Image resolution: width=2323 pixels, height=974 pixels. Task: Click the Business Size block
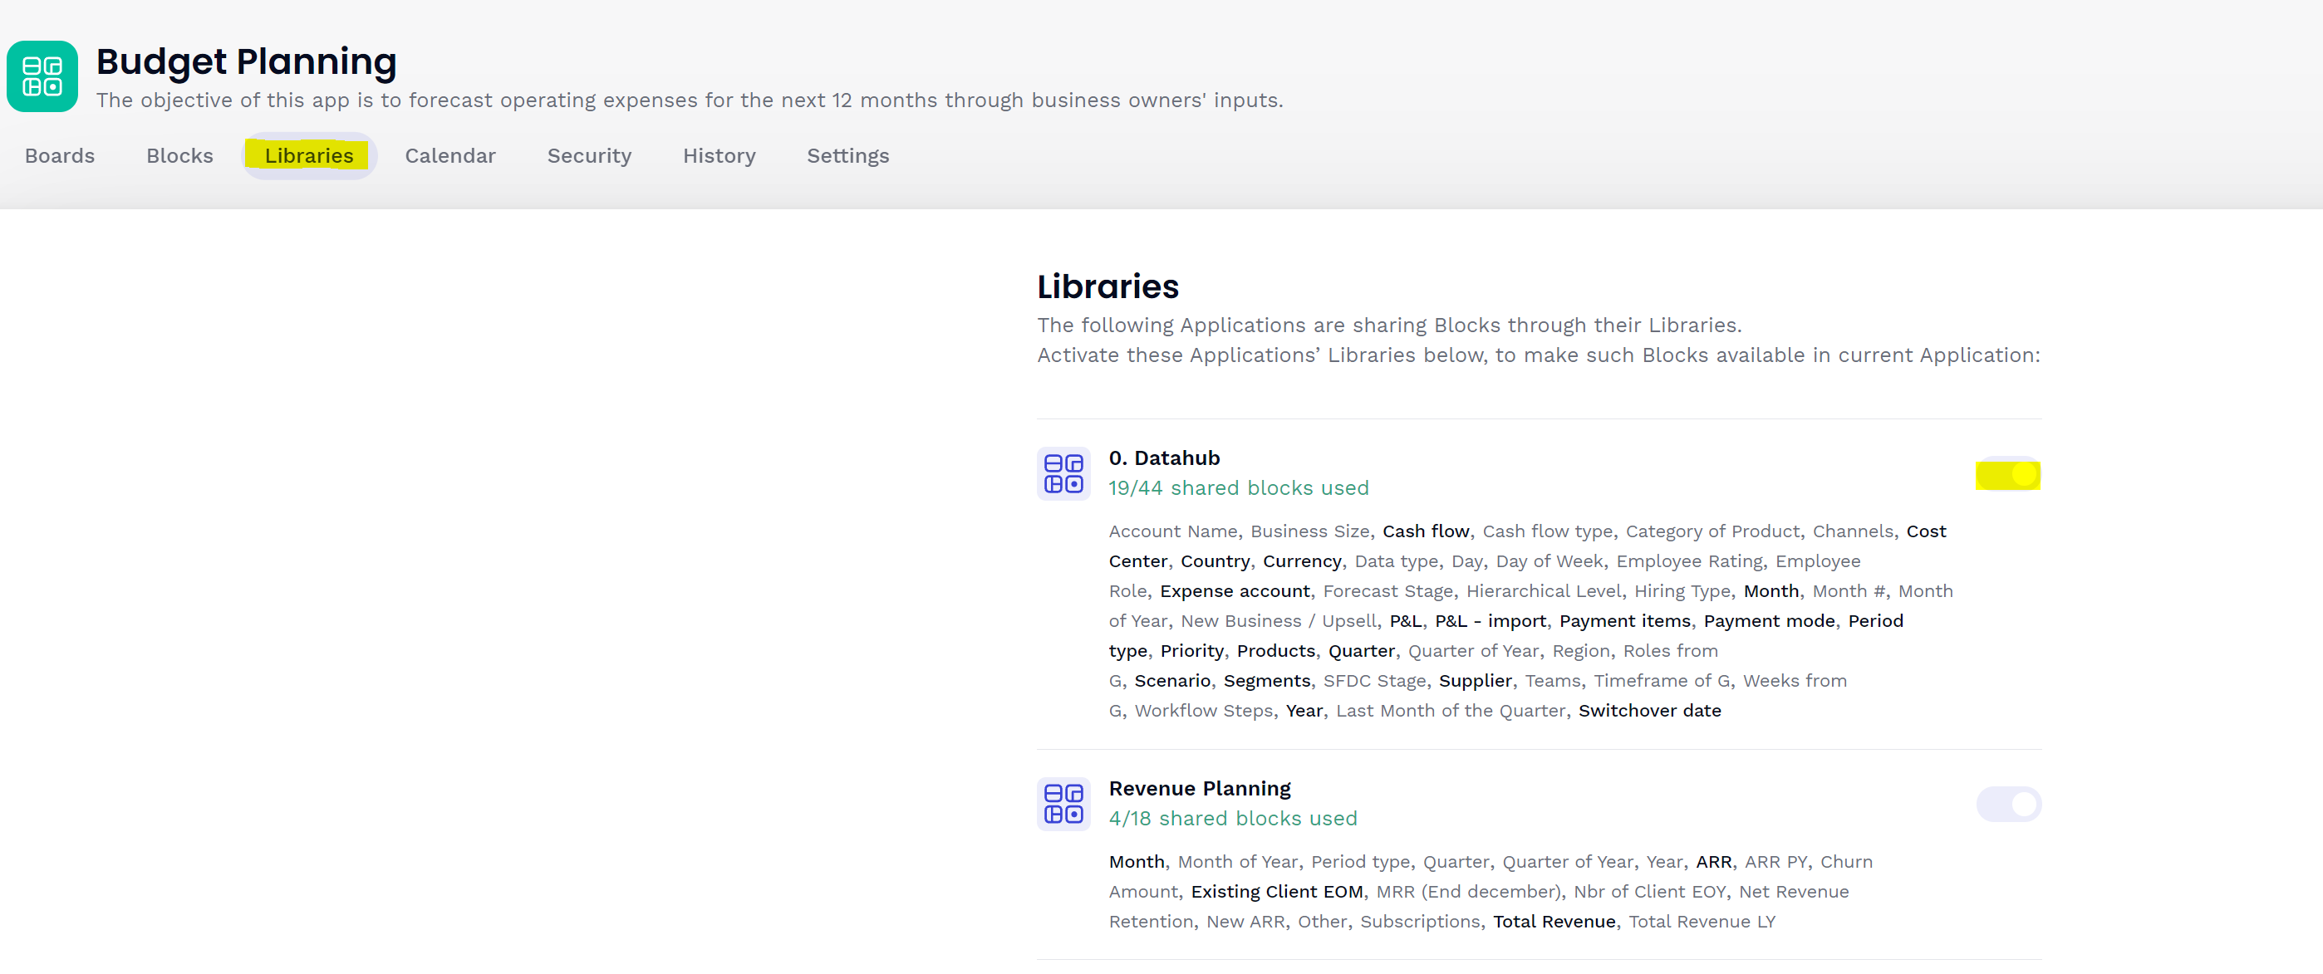1309,531
